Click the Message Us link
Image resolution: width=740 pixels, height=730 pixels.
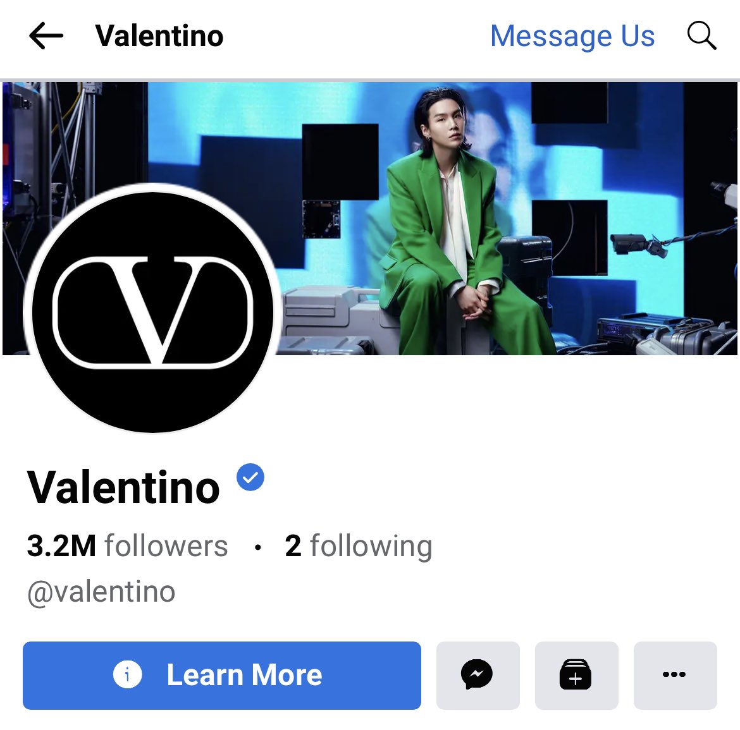(x=572, y=36)
